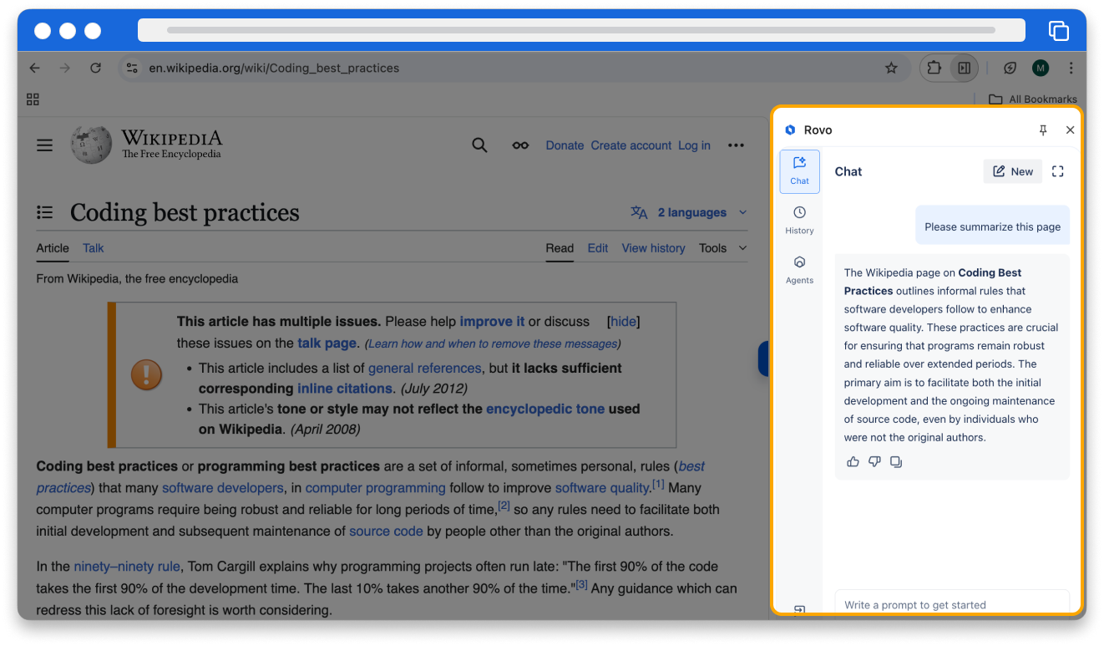This screenshot has width=1104, height=646.
Task: Click the Log in link
Action: (694, 145)
